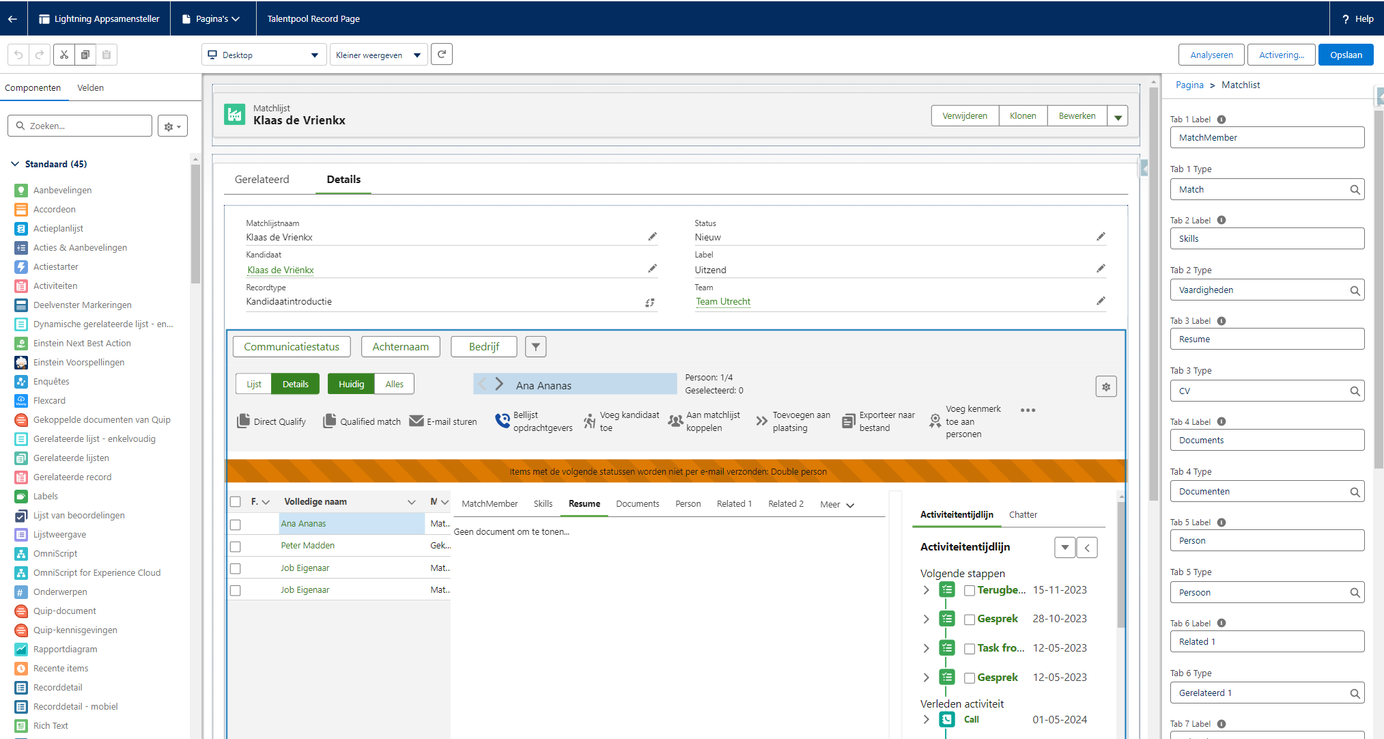This screenshot has width=1384, height=739.
Task: Click the Tab 1 Label input field
Action: [1267, 137]
